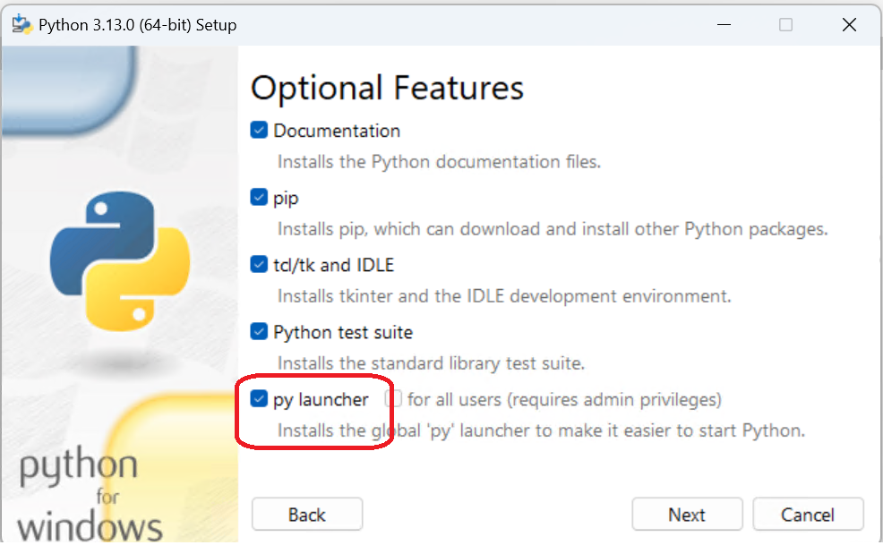Click the tkinter and IDLE description text
883x545 pixels.
tap(504, 296)
